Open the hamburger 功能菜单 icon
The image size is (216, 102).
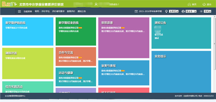coord(19,12)
